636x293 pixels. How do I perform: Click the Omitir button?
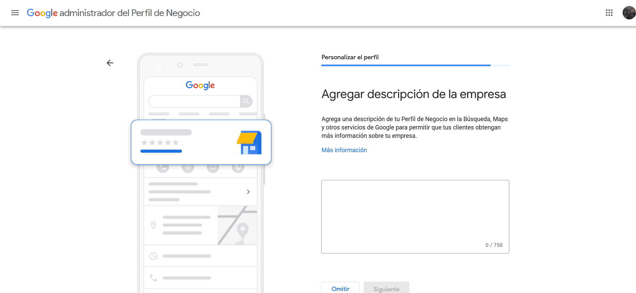[340, 288]
